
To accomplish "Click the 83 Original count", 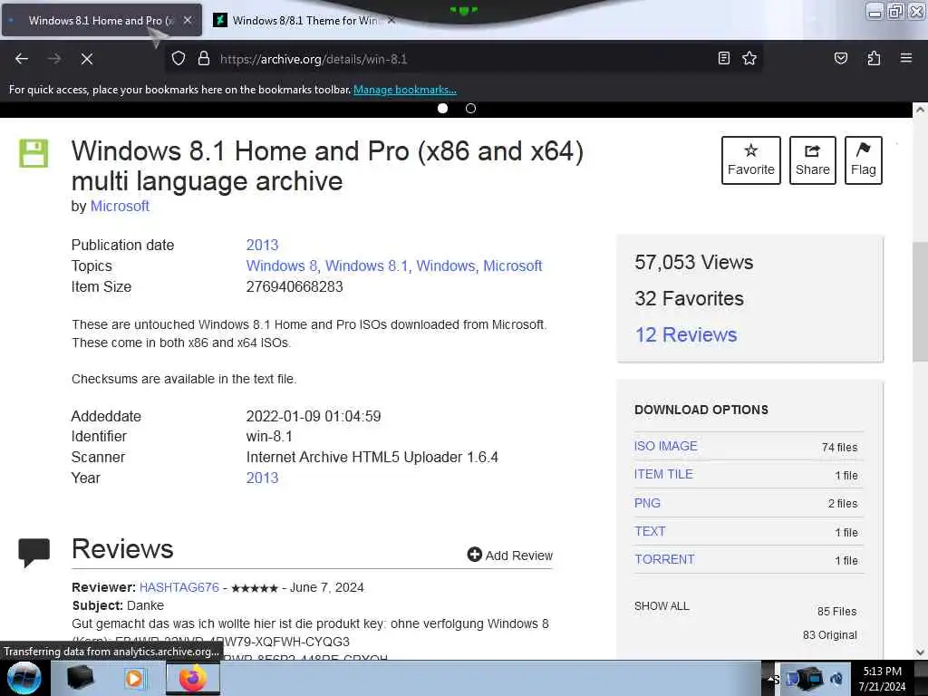I will (830, 635).
